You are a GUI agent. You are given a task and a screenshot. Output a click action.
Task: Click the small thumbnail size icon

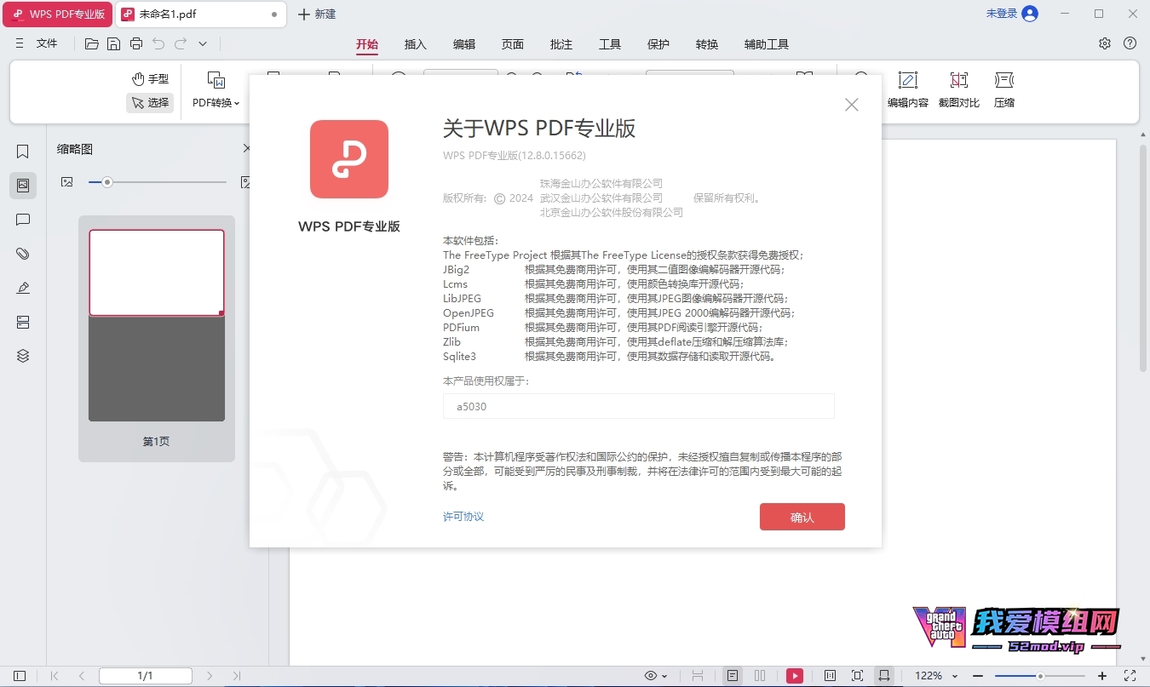click(67, 182)
